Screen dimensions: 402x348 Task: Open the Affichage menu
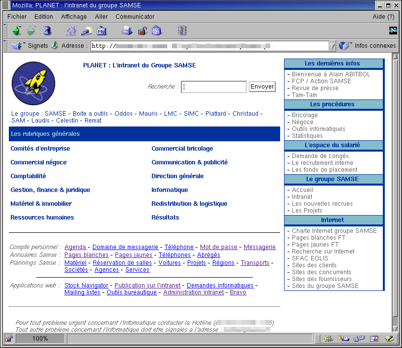point(74,17)
